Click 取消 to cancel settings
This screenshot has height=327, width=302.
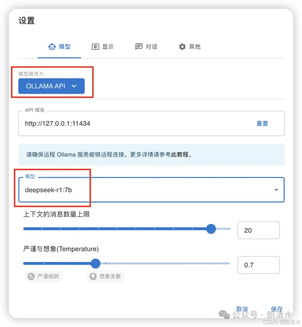pyautogui.click(x=242, y=309)
